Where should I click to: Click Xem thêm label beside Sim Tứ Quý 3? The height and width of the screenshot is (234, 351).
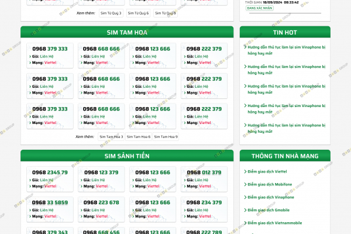point(86,13)
